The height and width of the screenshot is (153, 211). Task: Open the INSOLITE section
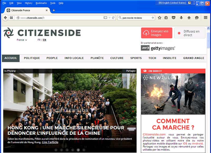(170, 58)
